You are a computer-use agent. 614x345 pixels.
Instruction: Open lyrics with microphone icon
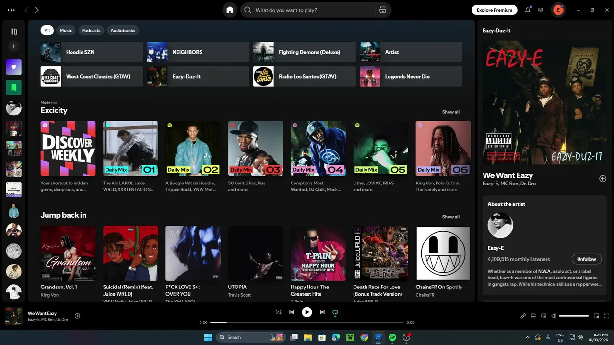(523, 316)
